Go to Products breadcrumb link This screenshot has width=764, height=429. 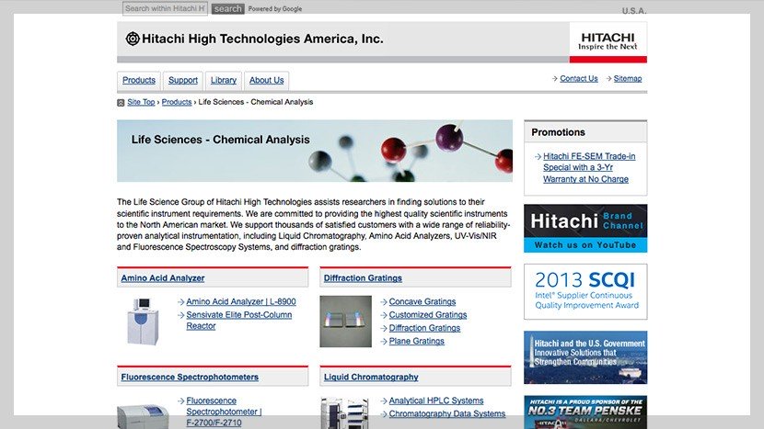(177, 102)
